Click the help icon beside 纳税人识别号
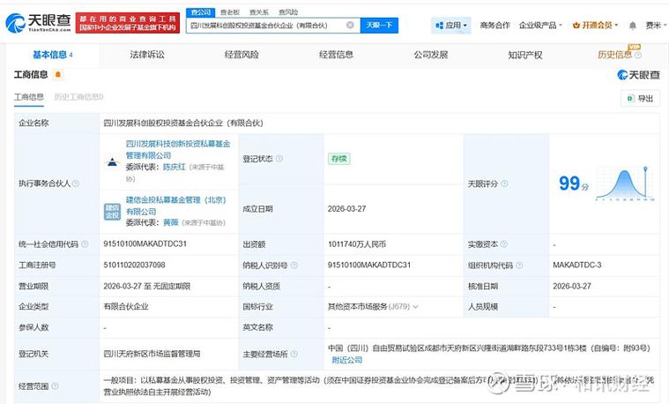669x404 pixels. pos(294,266)
